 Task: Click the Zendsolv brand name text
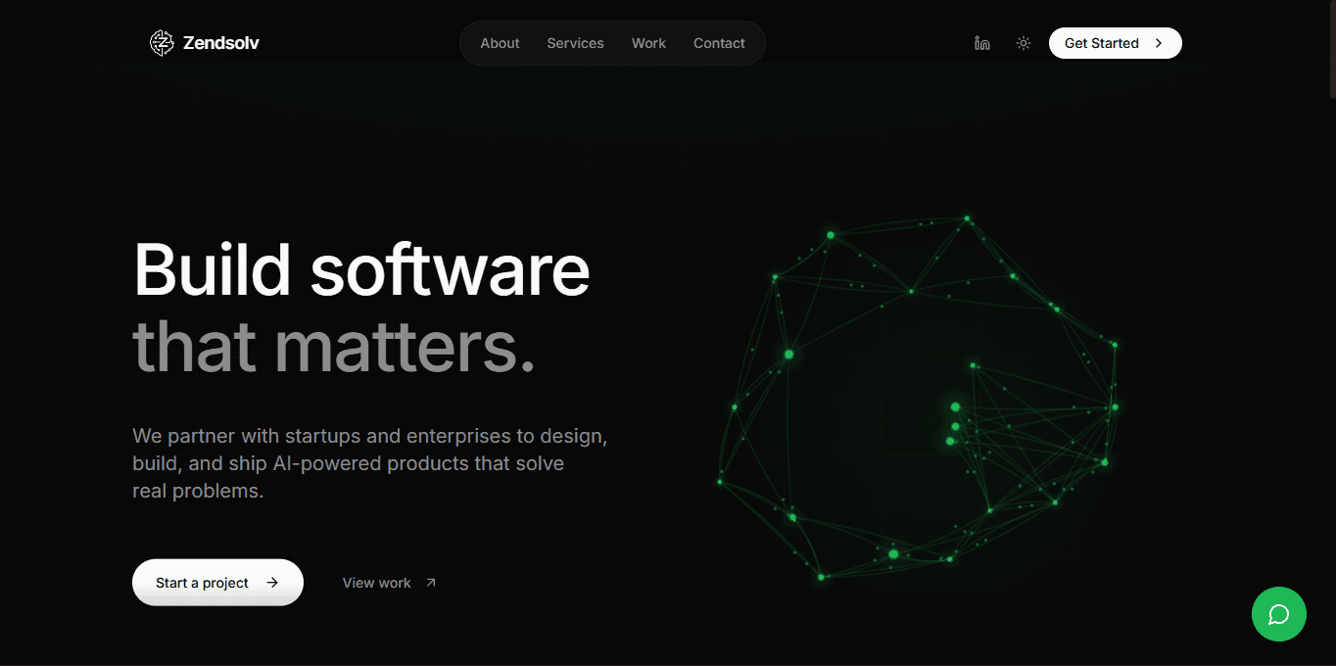click(220, 43)
